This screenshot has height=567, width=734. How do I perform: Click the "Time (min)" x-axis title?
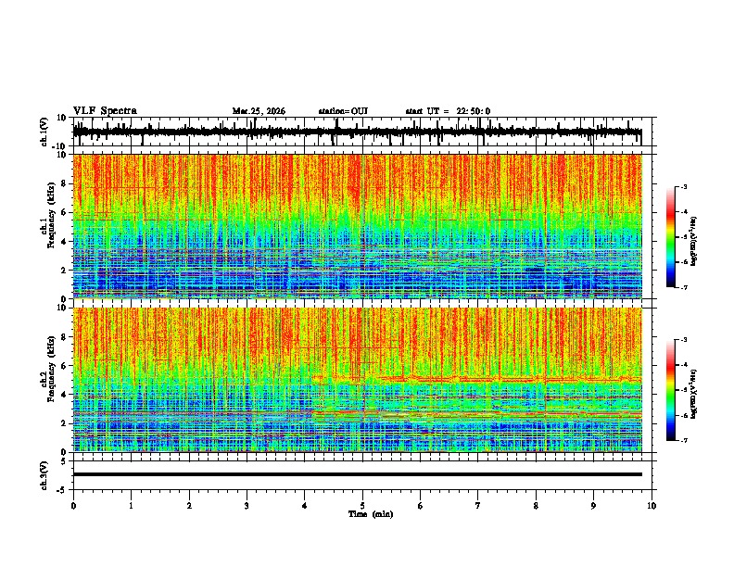371,514
